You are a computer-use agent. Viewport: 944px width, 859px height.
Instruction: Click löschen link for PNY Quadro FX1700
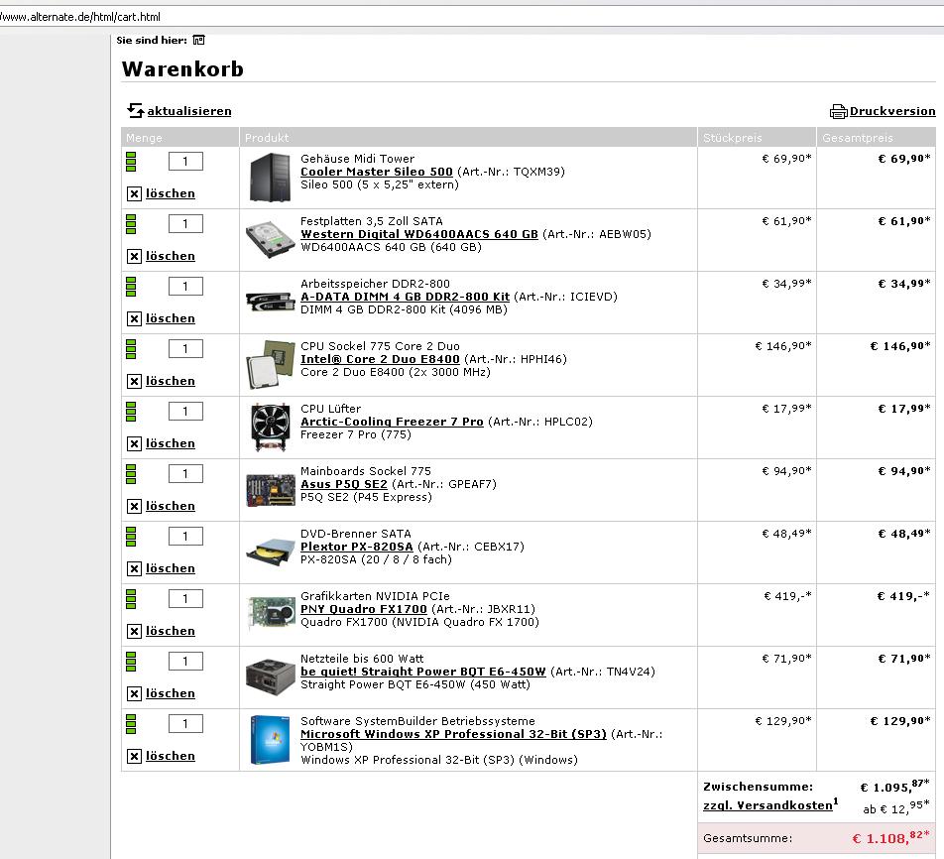(171, 631)
